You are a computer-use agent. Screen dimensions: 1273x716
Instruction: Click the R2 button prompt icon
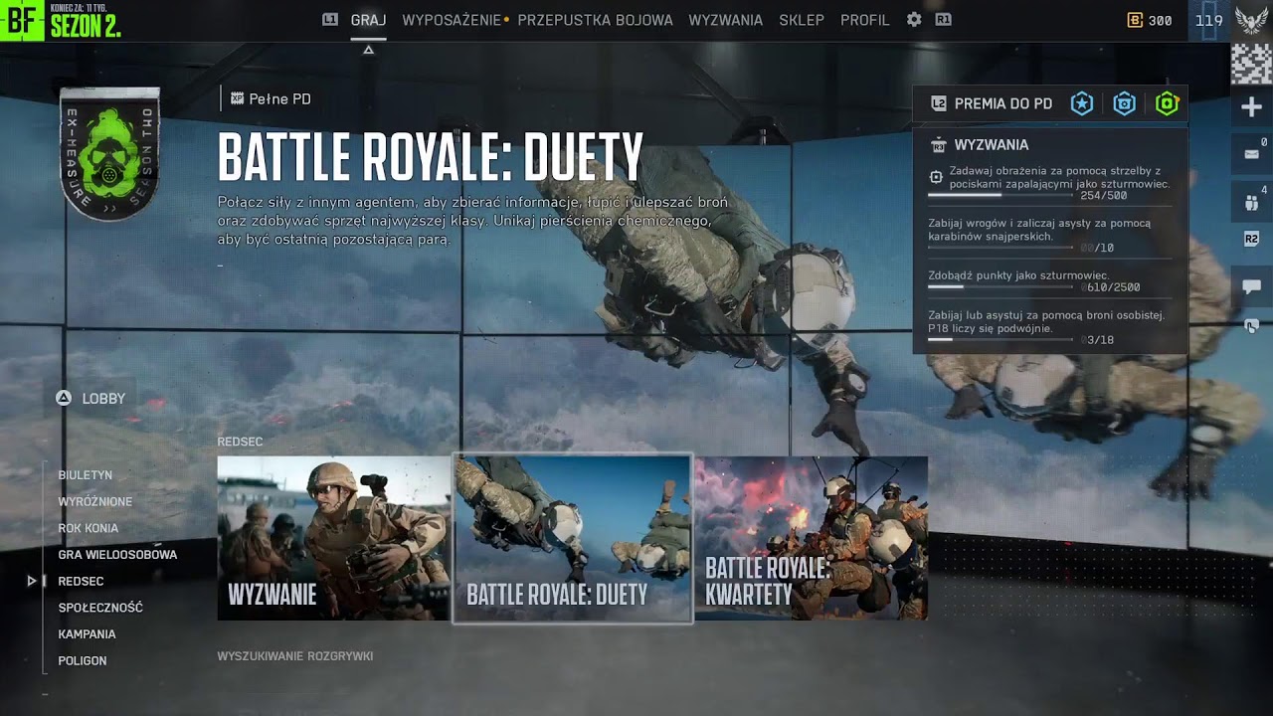(x=1251, y=239)
